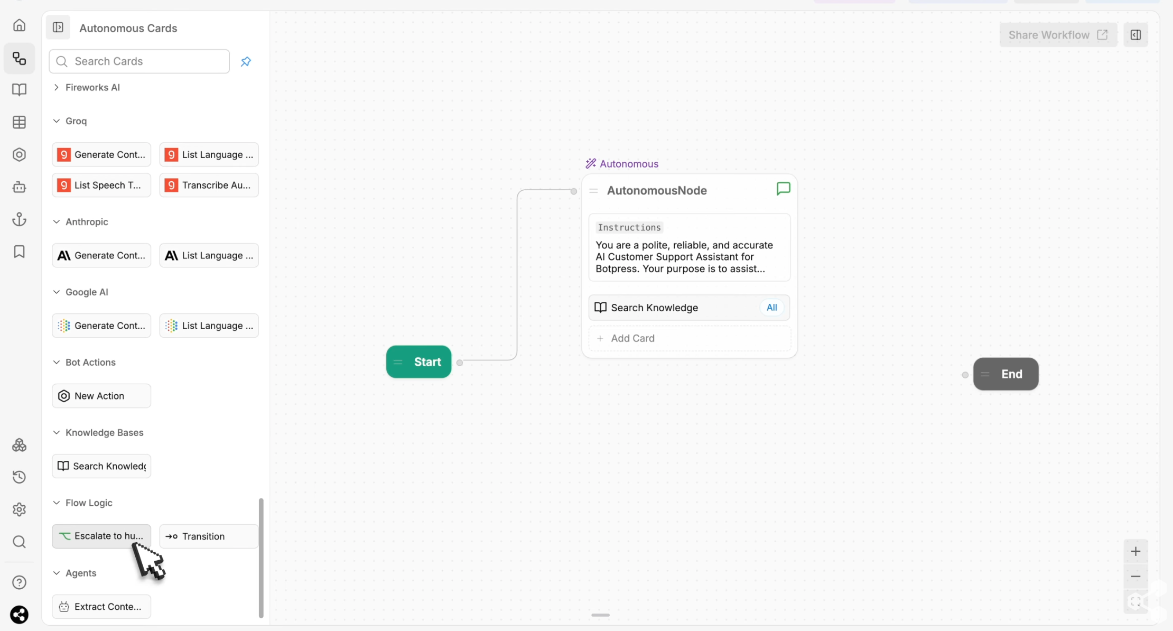Select the Tables icon in the sidebar
The width and height of the screenshot is (1173, 631).
click(x=19, y=122)
